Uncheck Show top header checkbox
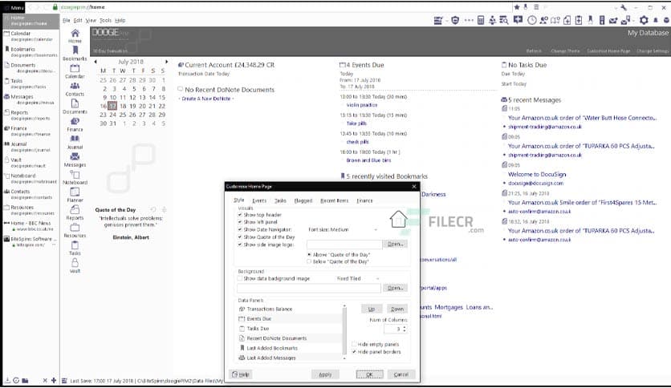This screenshot has height=388, width=671. (240, 215)
